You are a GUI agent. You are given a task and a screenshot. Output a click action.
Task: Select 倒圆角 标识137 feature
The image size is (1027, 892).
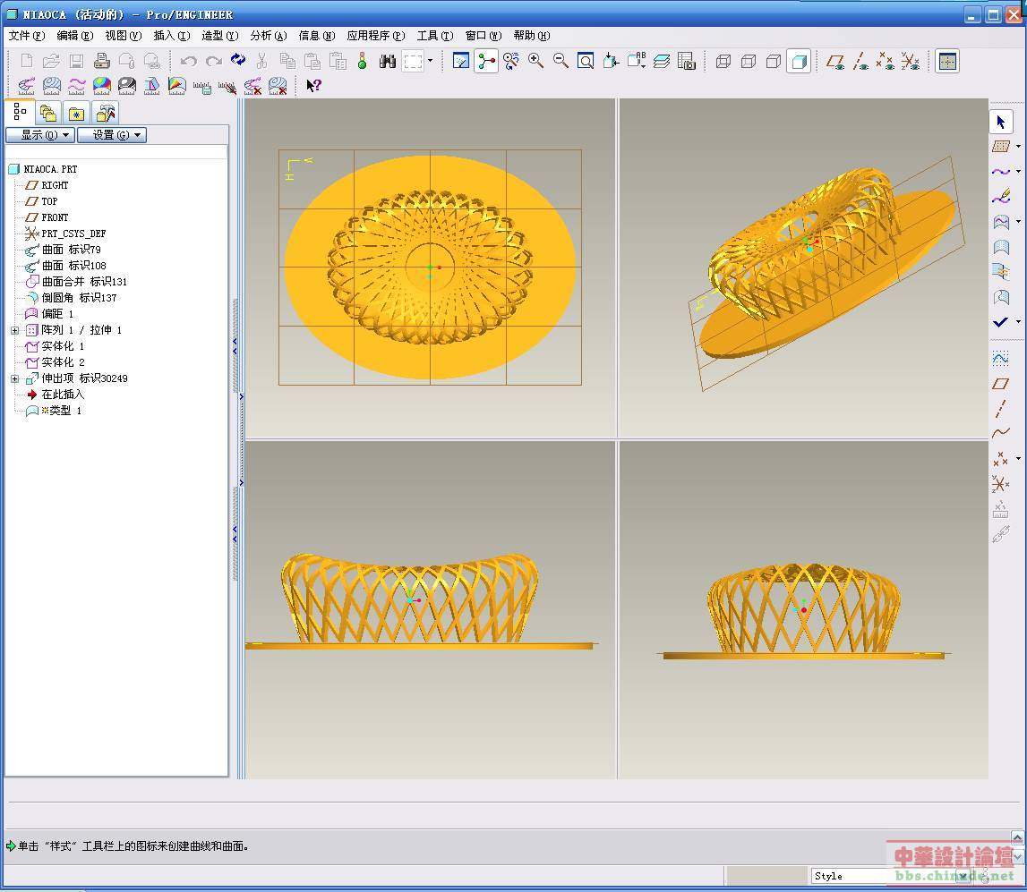tap(79, 298)
